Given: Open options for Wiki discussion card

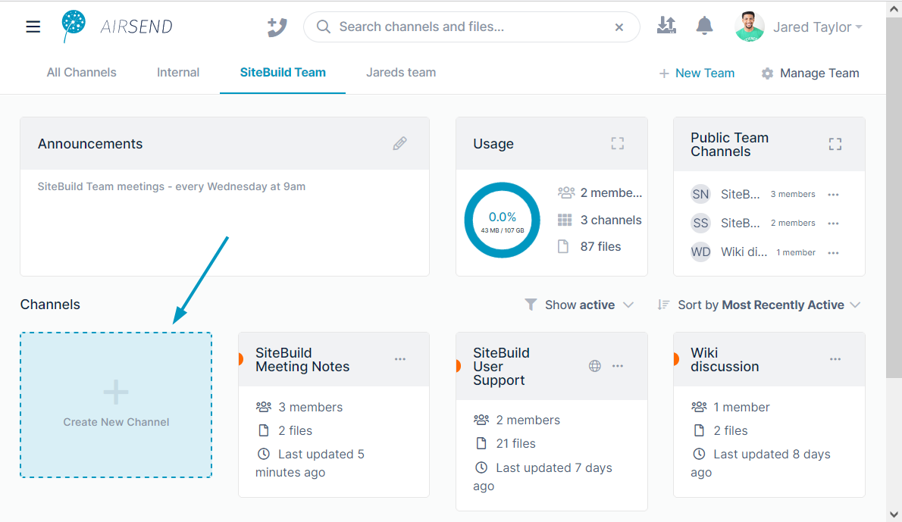Looking at the screenshot, I should coord(835,359).
